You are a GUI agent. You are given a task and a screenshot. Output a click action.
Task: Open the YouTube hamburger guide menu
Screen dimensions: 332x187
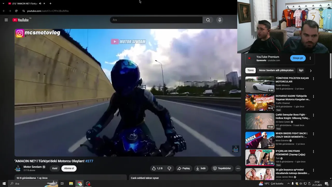(x=6, y=20)
